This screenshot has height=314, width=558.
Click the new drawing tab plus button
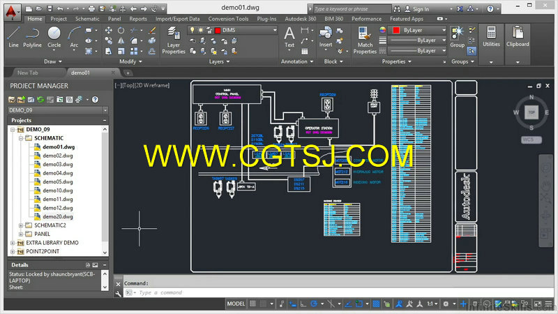(128, 73)
